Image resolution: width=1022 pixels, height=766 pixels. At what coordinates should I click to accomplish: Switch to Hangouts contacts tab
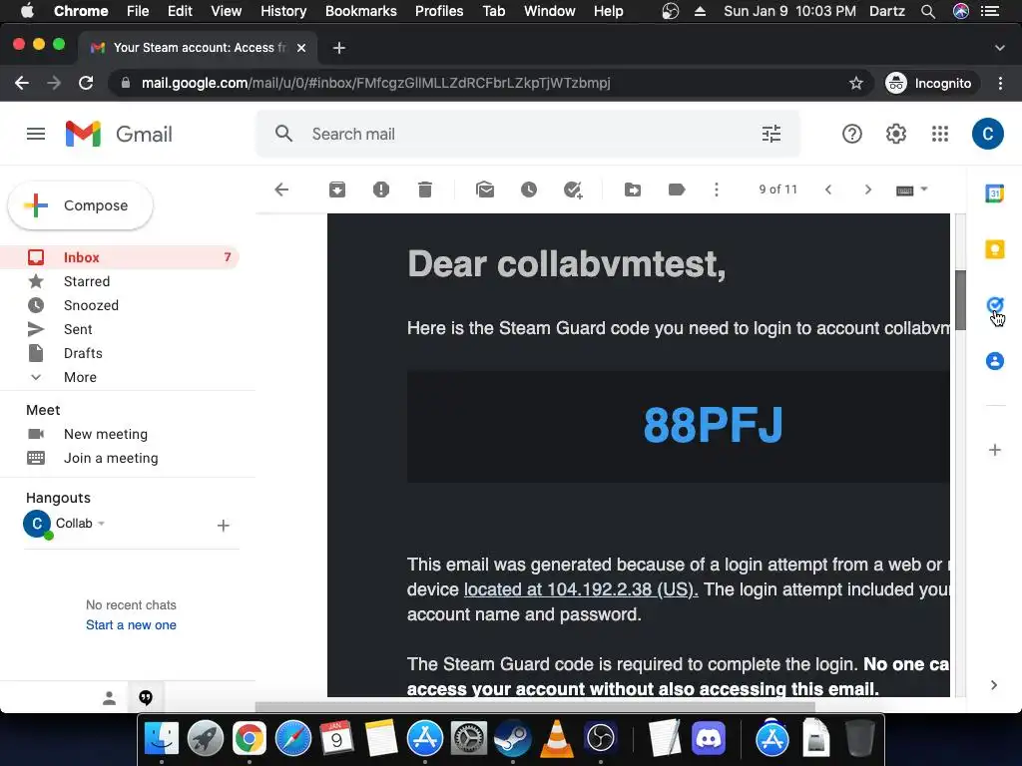pos(109,697)
